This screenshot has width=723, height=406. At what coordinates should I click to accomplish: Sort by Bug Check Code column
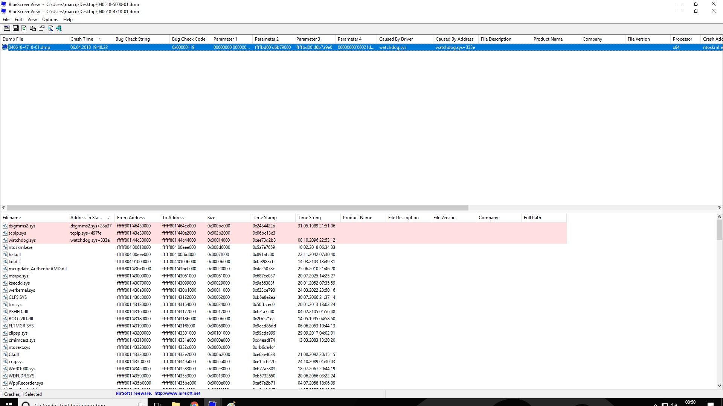(x=188, y=39)
